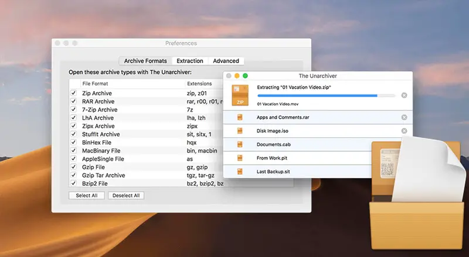This screenshot has height=257, width=469.
Task: Click the AppleSingle File format name
Action: (103, 159)
